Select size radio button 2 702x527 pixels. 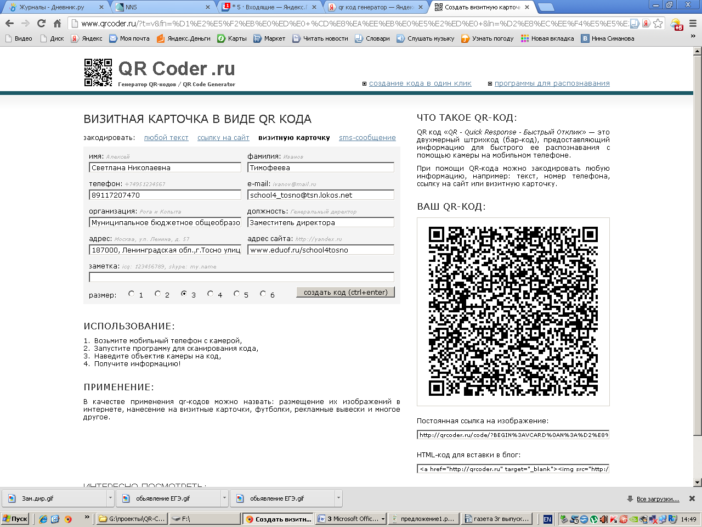point(157,294)
